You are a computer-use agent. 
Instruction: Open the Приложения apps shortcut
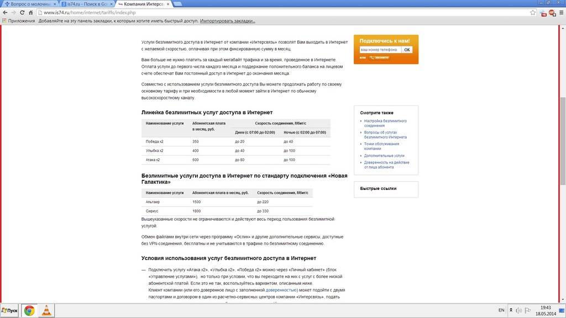point(18,21)
